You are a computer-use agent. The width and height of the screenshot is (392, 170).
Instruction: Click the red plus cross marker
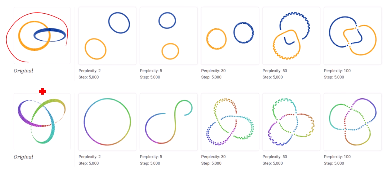[42, 91]
